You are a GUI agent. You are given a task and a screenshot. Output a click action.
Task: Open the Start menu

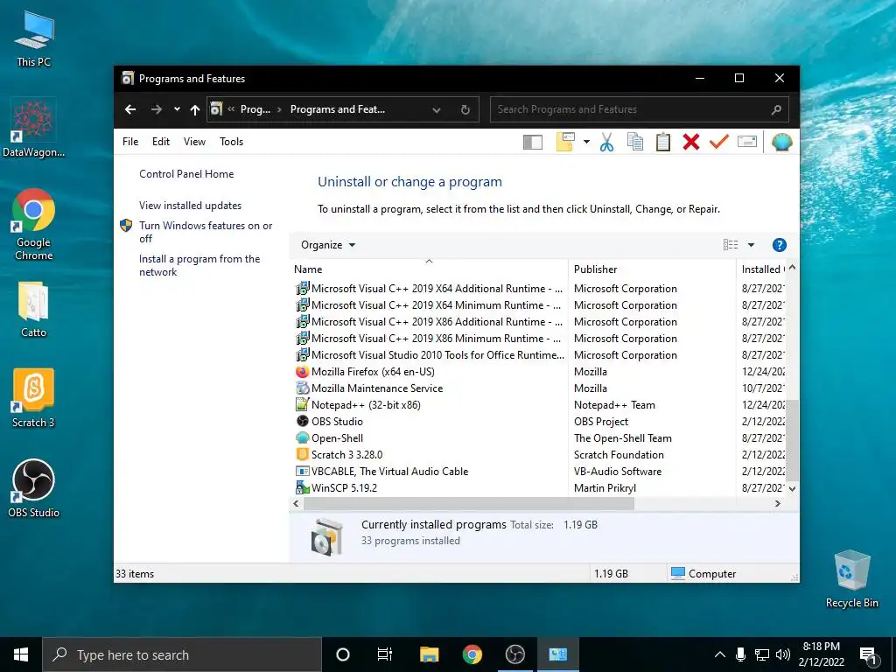(x=21, y=654)
